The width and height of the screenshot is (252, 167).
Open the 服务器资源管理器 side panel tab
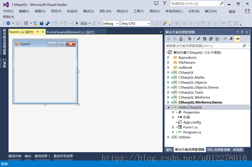click(x=5, y=42)
